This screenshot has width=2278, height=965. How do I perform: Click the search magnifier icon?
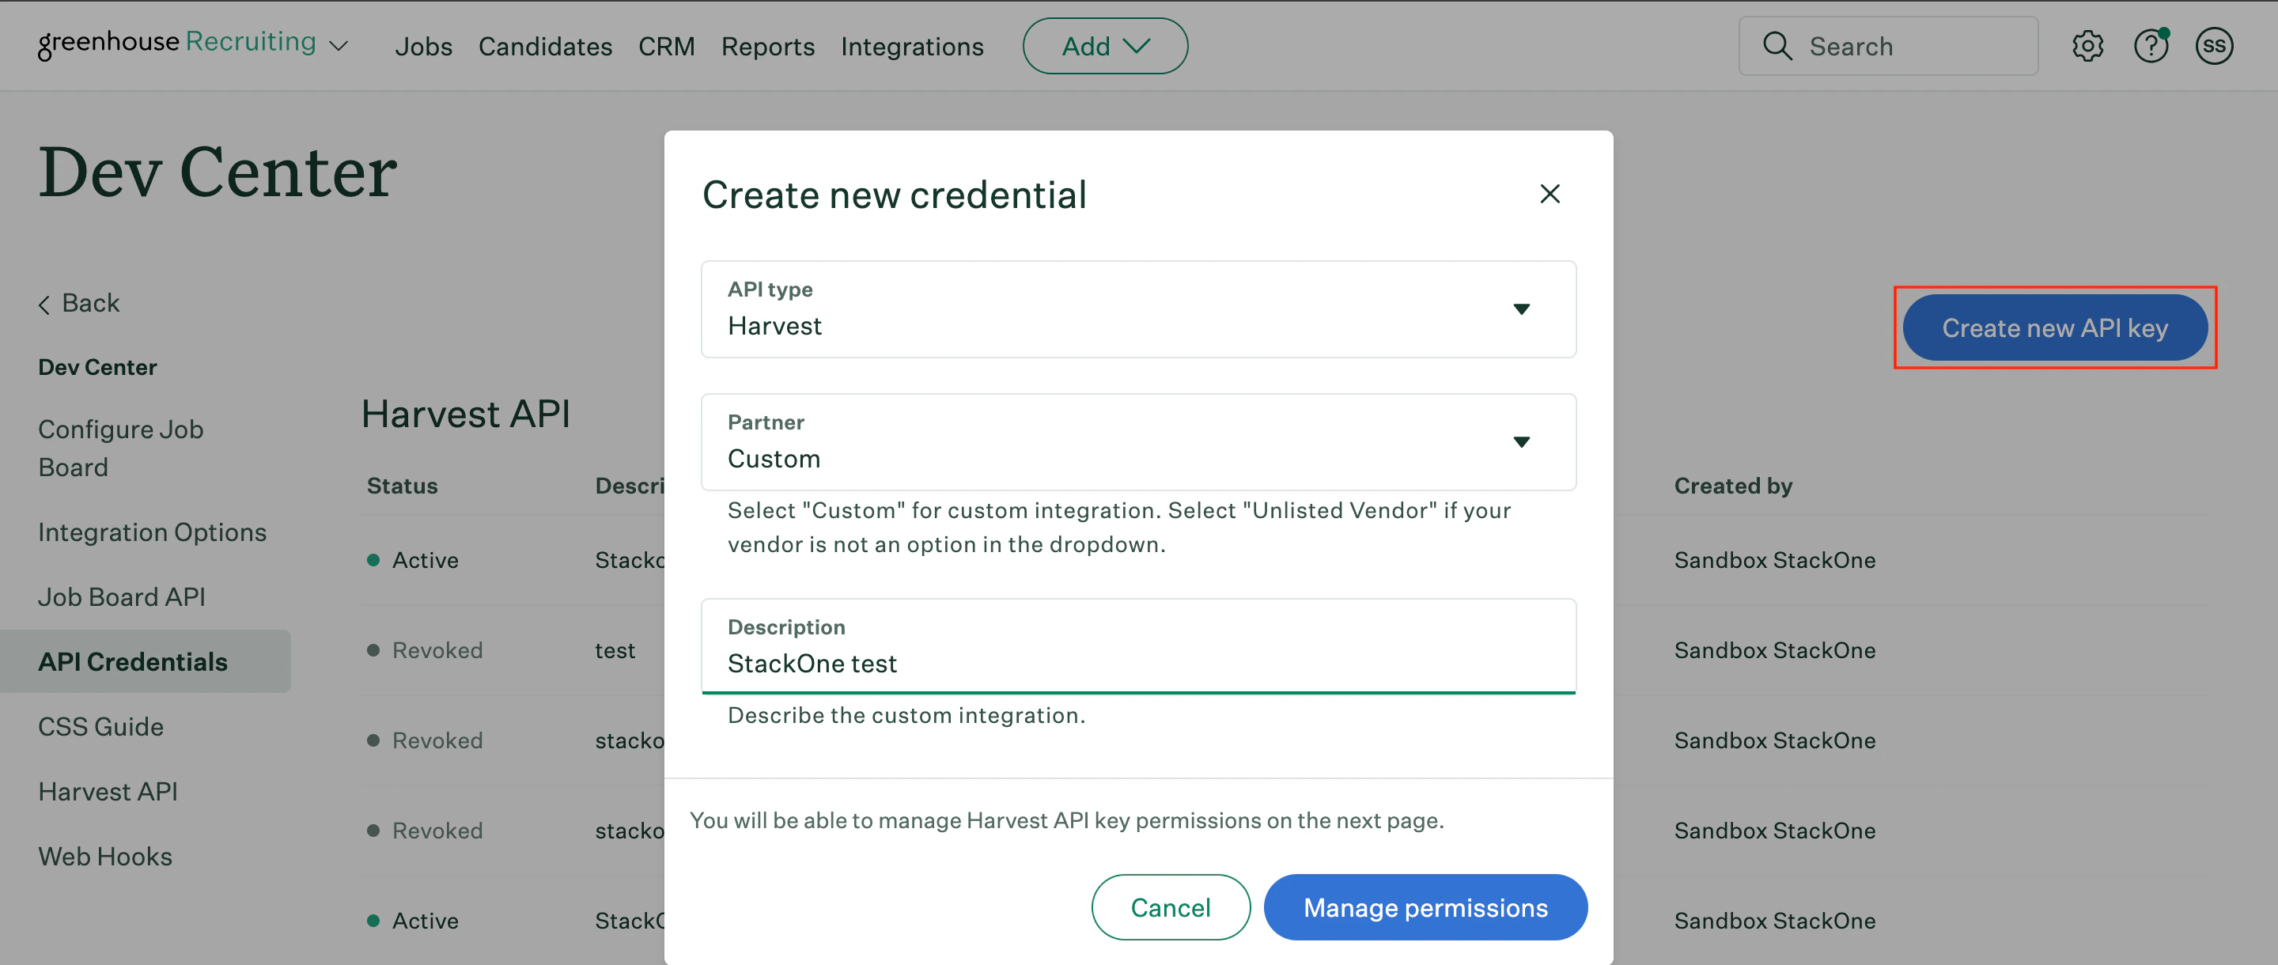(1777, 46)
